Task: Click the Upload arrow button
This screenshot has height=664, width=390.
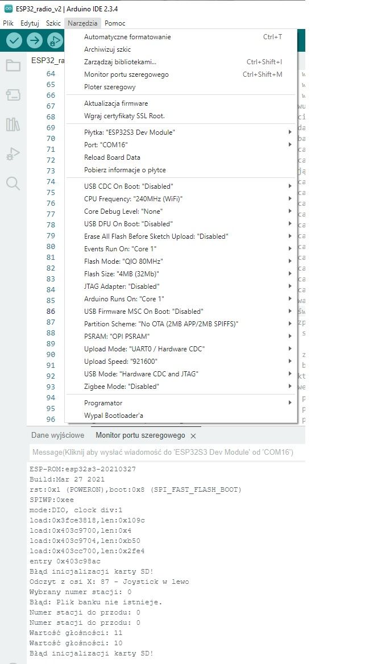Action: [x=35, y=40]
